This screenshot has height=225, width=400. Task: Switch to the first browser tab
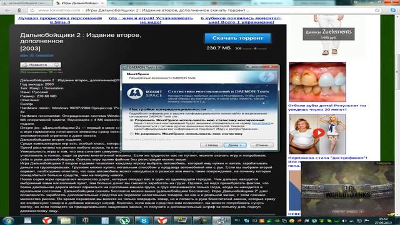(x=26, y=3)
